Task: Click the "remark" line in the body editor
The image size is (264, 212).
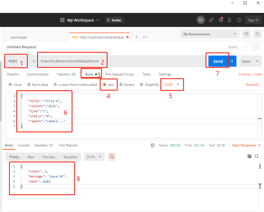Action: pyautogui.click(x=47, y=121)
